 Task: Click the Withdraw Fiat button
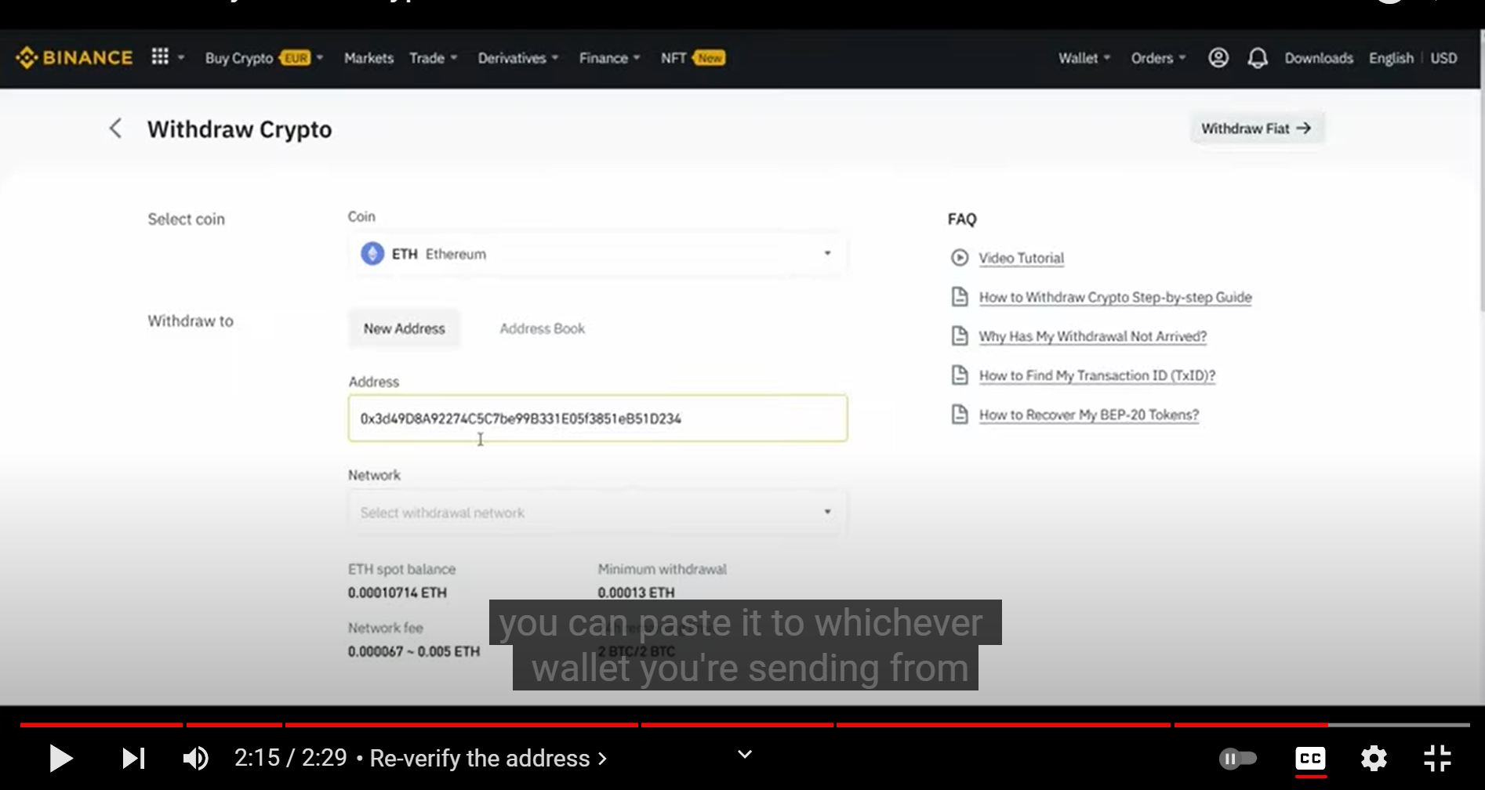point(1257,128)
